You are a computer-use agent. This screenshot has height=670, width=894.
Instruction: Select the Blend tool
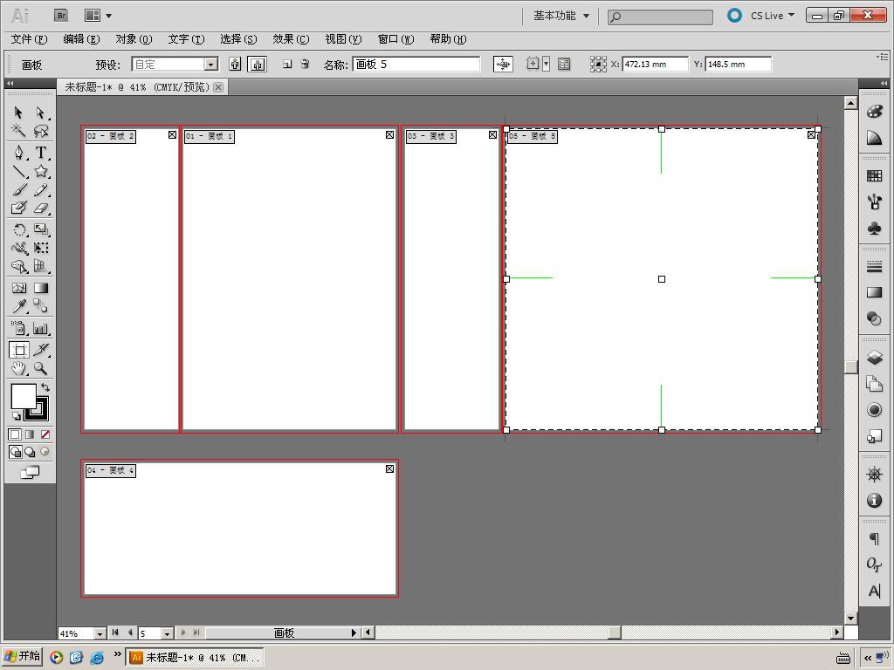click(x=40, y=306)
